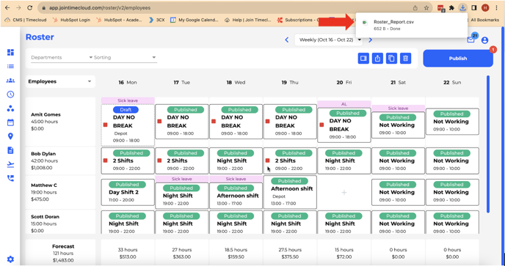
Task: Open the list view icon in sidebar
Action: click(x=10, y=66)
